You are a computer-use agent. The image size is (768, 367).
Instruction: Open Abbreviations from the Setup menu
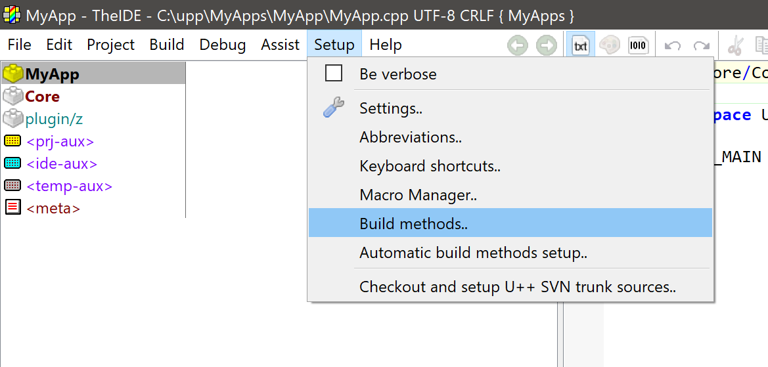pos(411,137)
